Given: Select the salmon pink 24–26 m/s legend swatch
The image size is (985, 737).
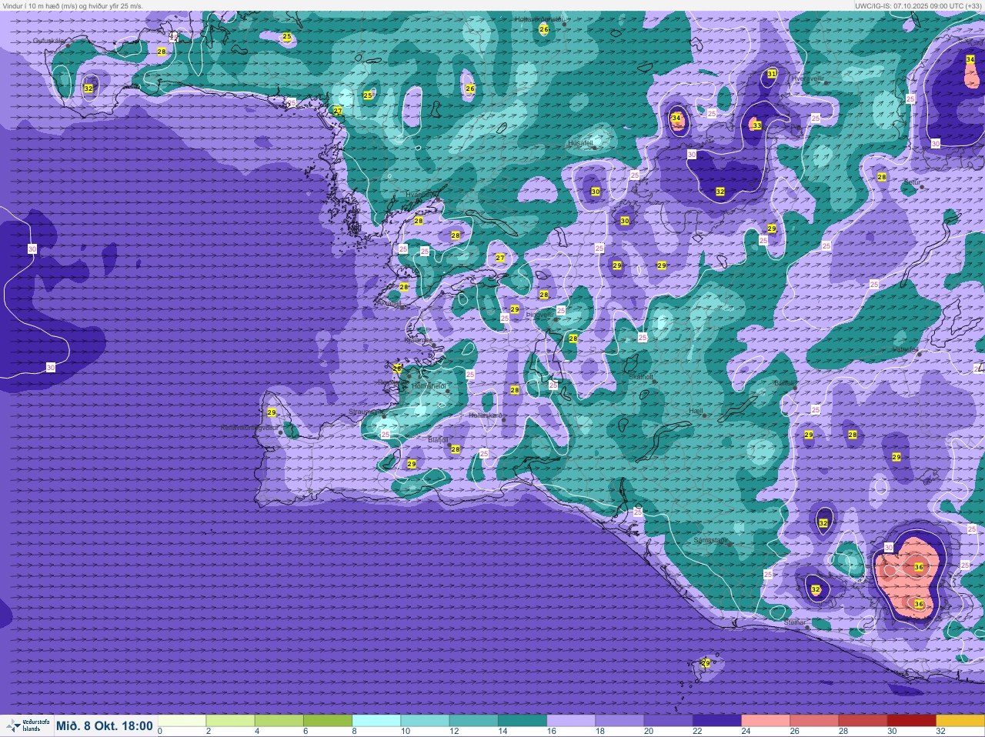Looking at the screenshot, I should pos(766,721).
